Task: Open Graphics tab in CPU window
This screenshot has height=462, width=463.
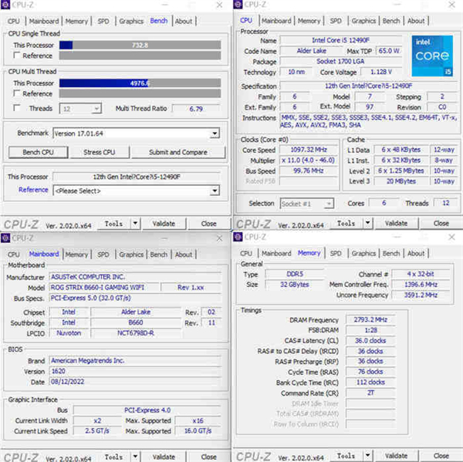Action: (363, 21)
